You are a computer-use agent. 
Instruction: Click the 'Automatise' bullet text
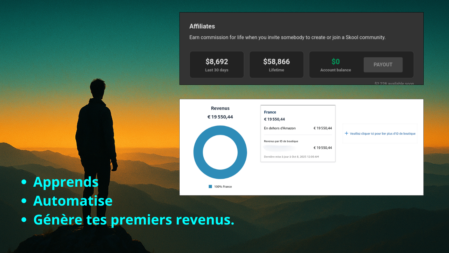click(x=73, y=201)
